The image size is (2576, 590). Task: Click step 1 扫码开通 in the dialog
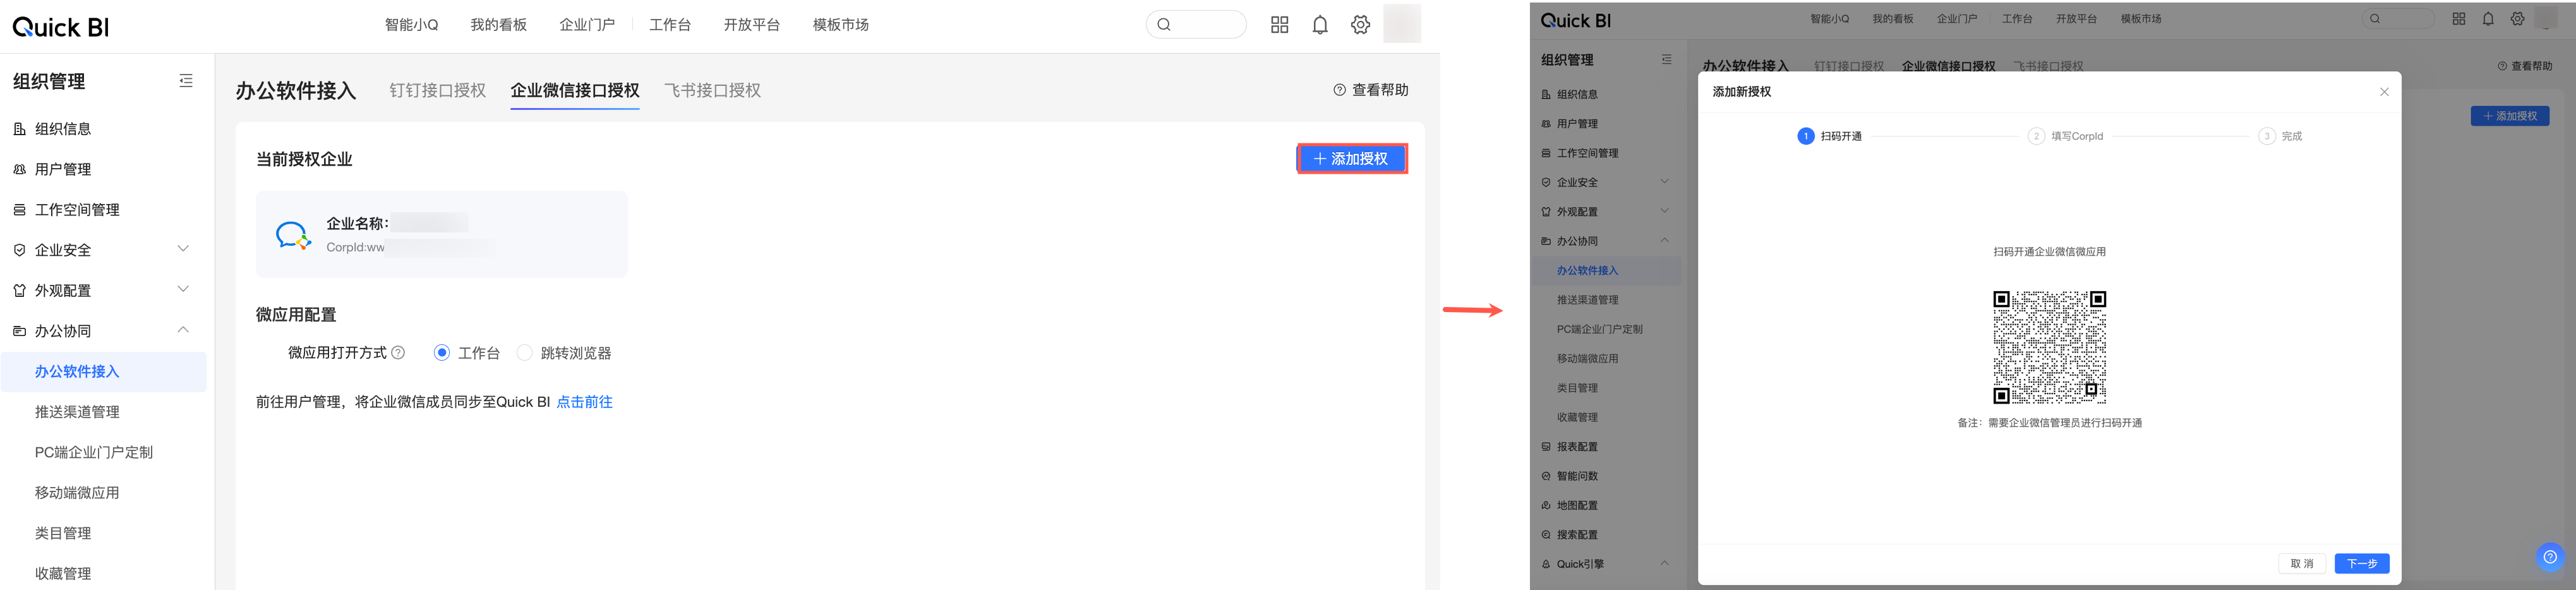pos(1830,136)
